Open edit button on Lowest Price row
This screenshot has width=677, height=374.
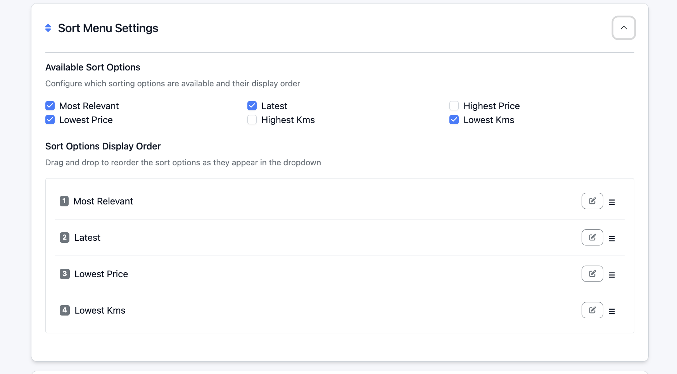pyautogui.click(x=592, y=274)
